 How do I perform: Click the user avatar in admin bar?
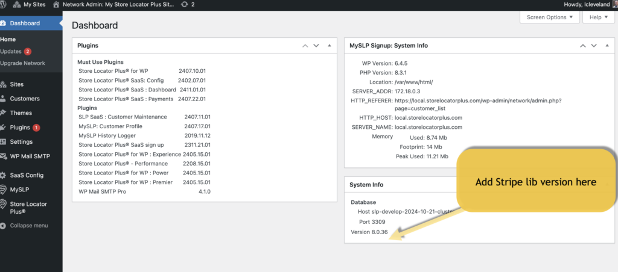(x=615, y=5)
